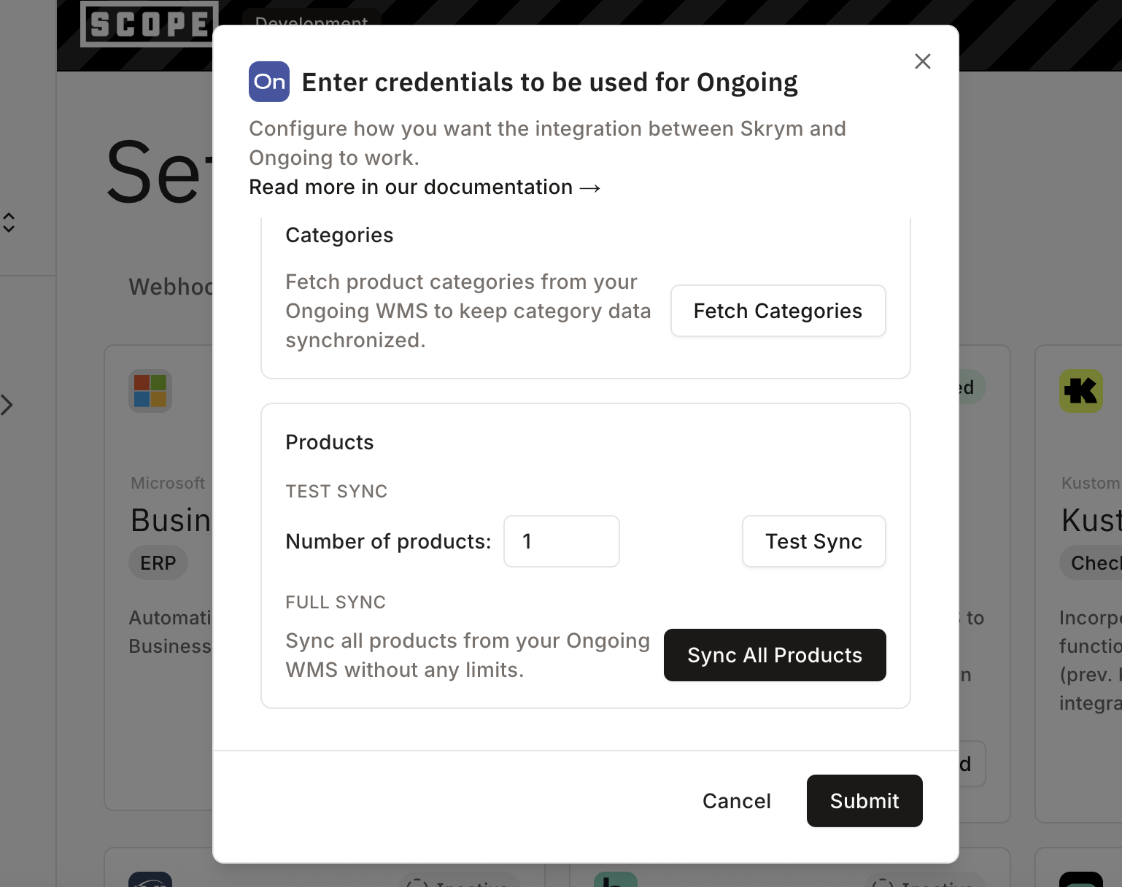1122x887 pixels.
Task: Run a Test Sync of products
Action: click(x=813, y=541)
